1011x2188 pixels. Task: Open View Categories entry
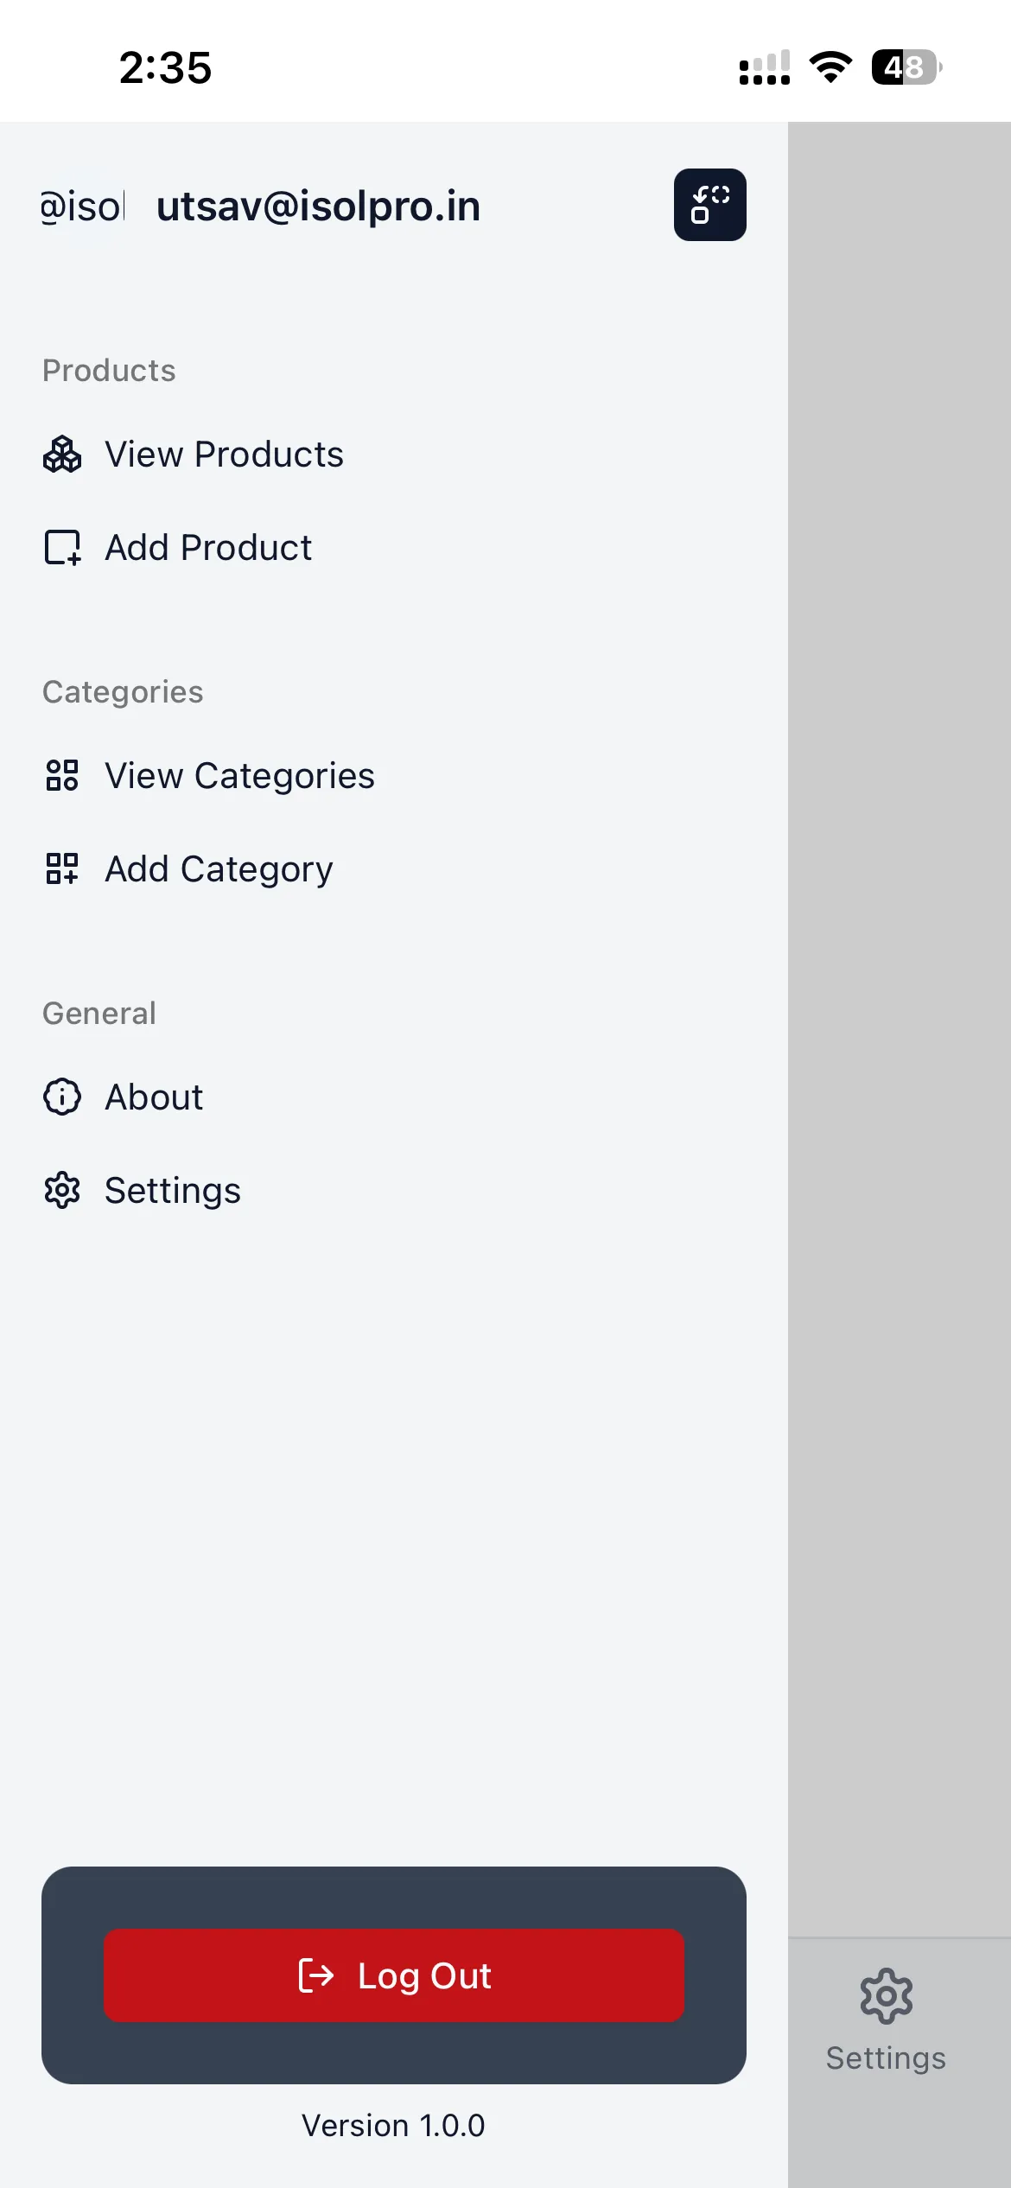(239, 776)
